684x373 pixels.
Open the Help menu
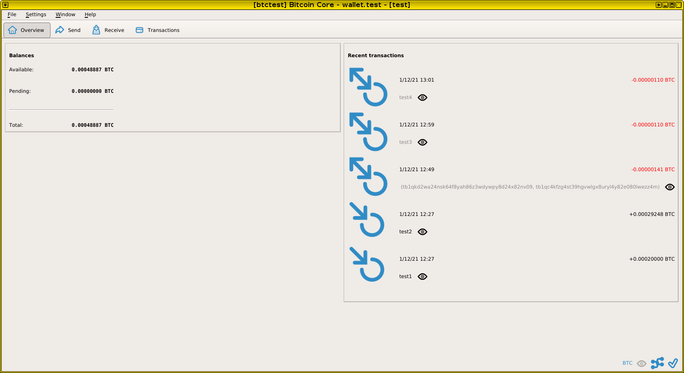tap(90, 15)
